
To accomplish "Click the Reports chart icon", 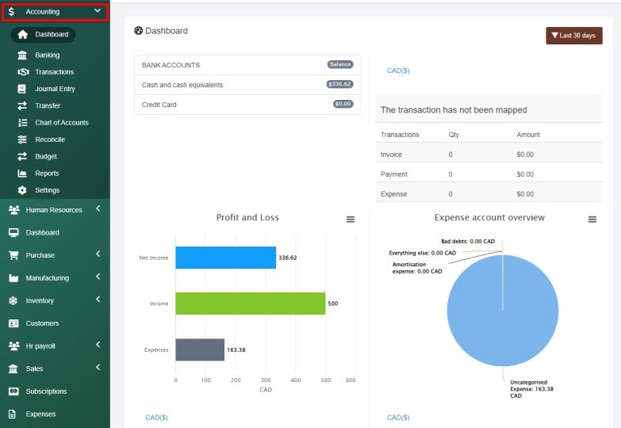I will [22, 174].
